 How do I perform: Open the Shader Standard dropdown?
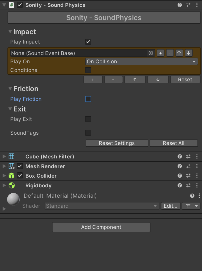[101, 206]
